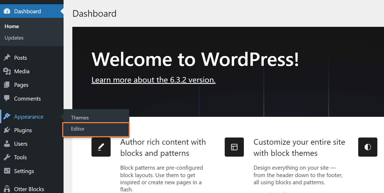384x193 pixels.
Task: Click the Dashboard gauge icon
Action: tap(7, 11)
